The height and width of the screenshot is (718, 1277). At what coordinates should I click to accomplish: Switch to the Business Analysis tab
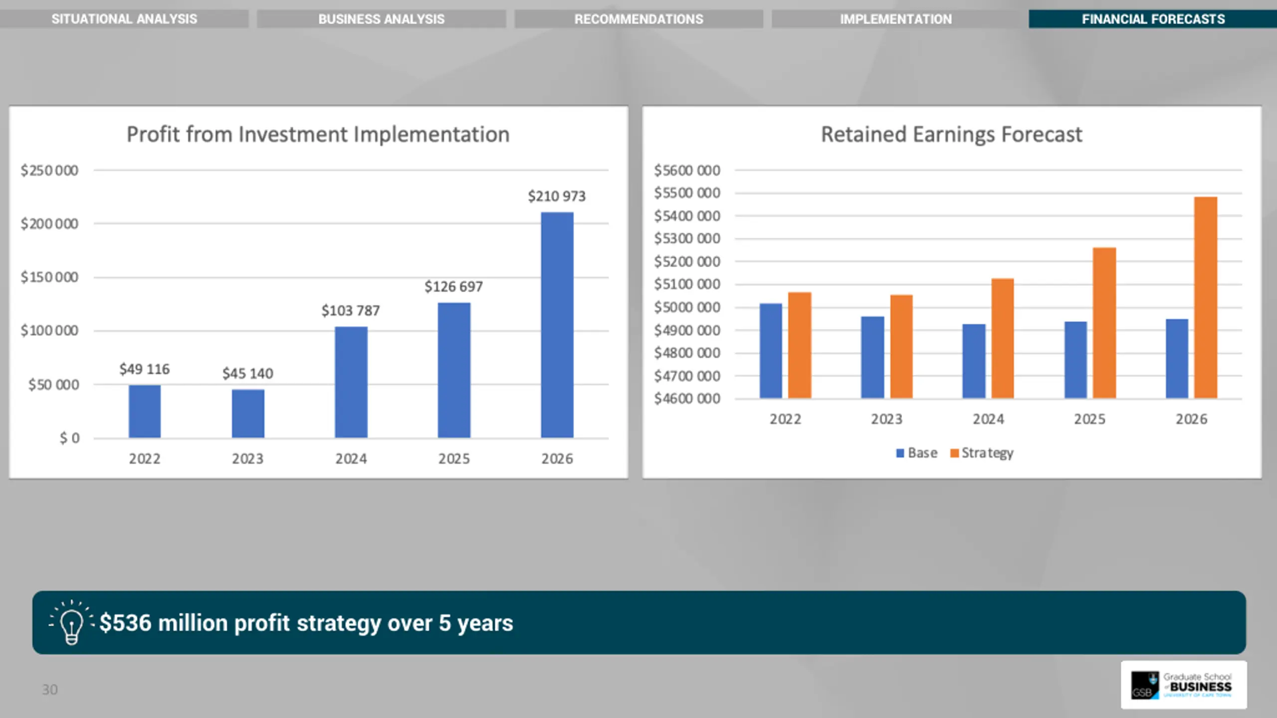coord(381,19)
